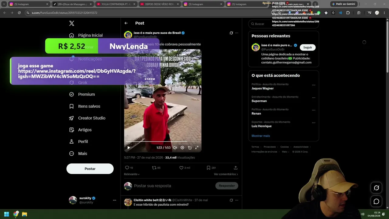
Task: Open more options on Cleitin white belt's reply
Action: pos(237,200)
